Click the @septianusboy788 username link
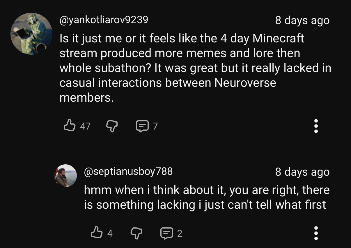The image size is (351, 248). (x=128, y=171)
